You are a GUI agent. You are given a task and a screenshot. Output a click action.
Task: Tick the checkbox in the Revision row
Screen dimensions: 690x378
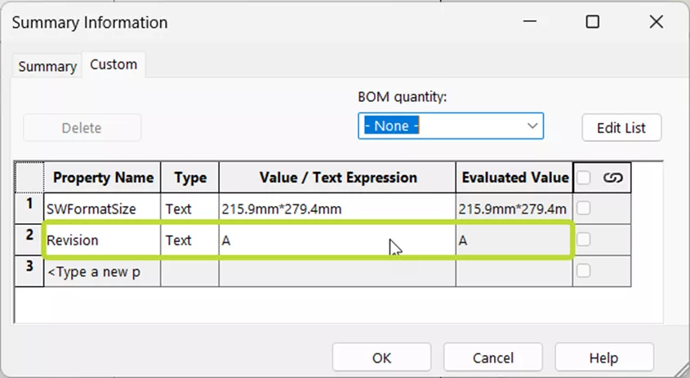point(584,240)
